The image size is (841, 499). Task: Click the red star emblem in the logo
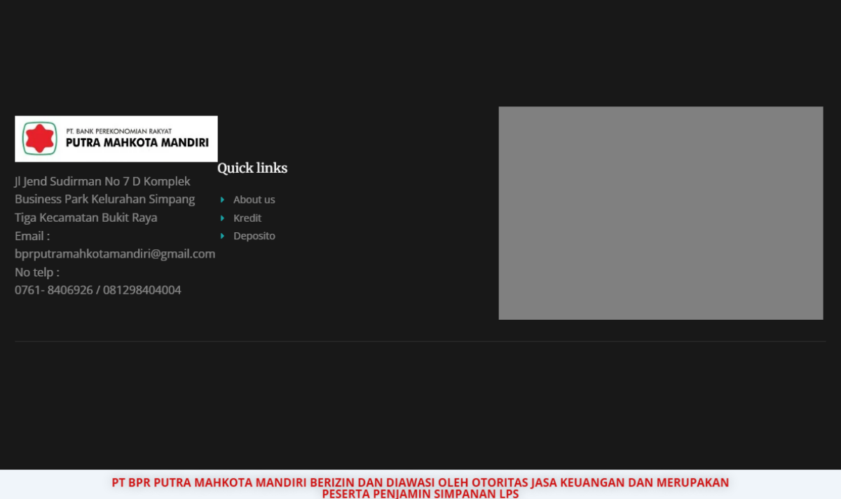[x=39, y=138]
